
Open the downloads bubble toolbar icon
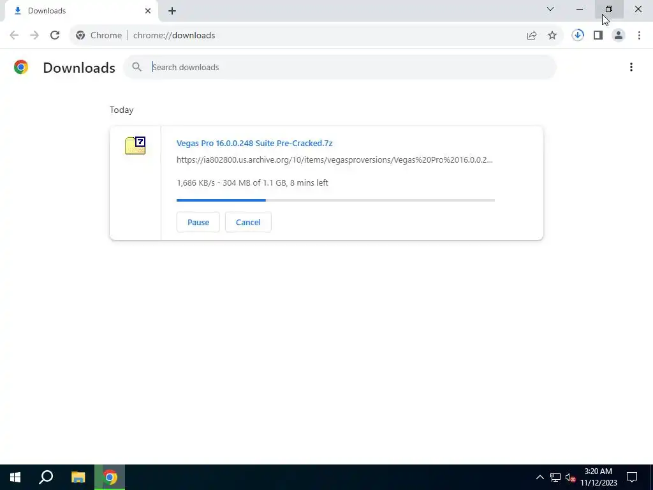578,35
